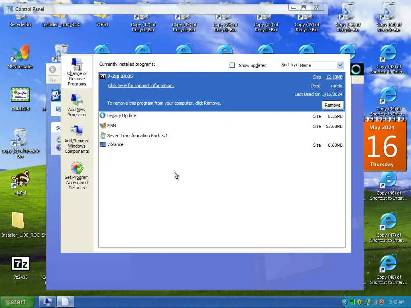
Task: Click the Start button
Action: point(18,302)
